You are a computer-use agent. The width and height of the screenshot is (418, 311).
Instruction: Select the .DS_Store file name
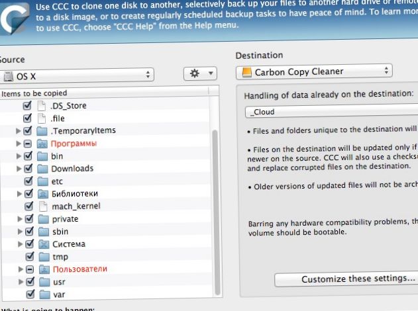68,106
